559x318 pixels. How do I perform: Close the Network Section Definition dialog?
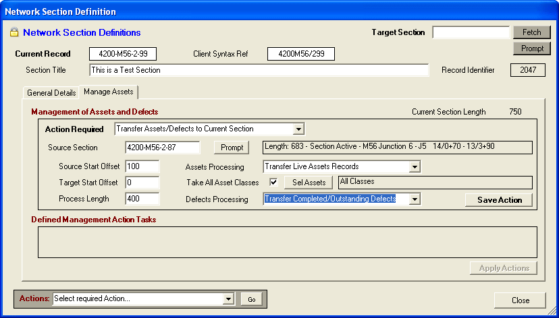tap(520, 300)
